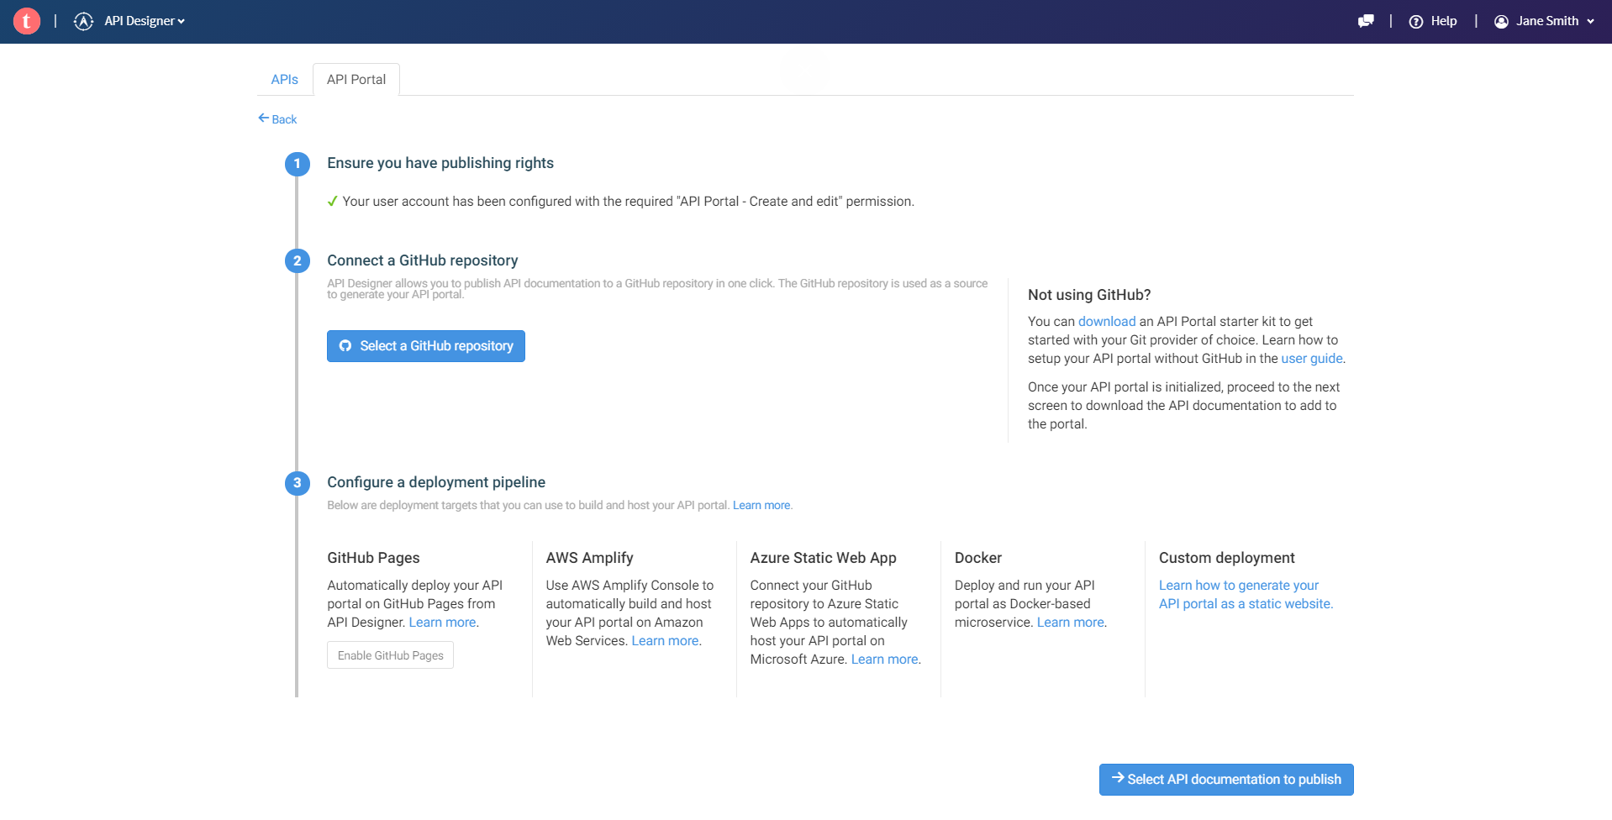This screenshot has width=1612, height=820.
Task: Click the 'AWS Amplify' card title
Action: (x=589, y=558)
